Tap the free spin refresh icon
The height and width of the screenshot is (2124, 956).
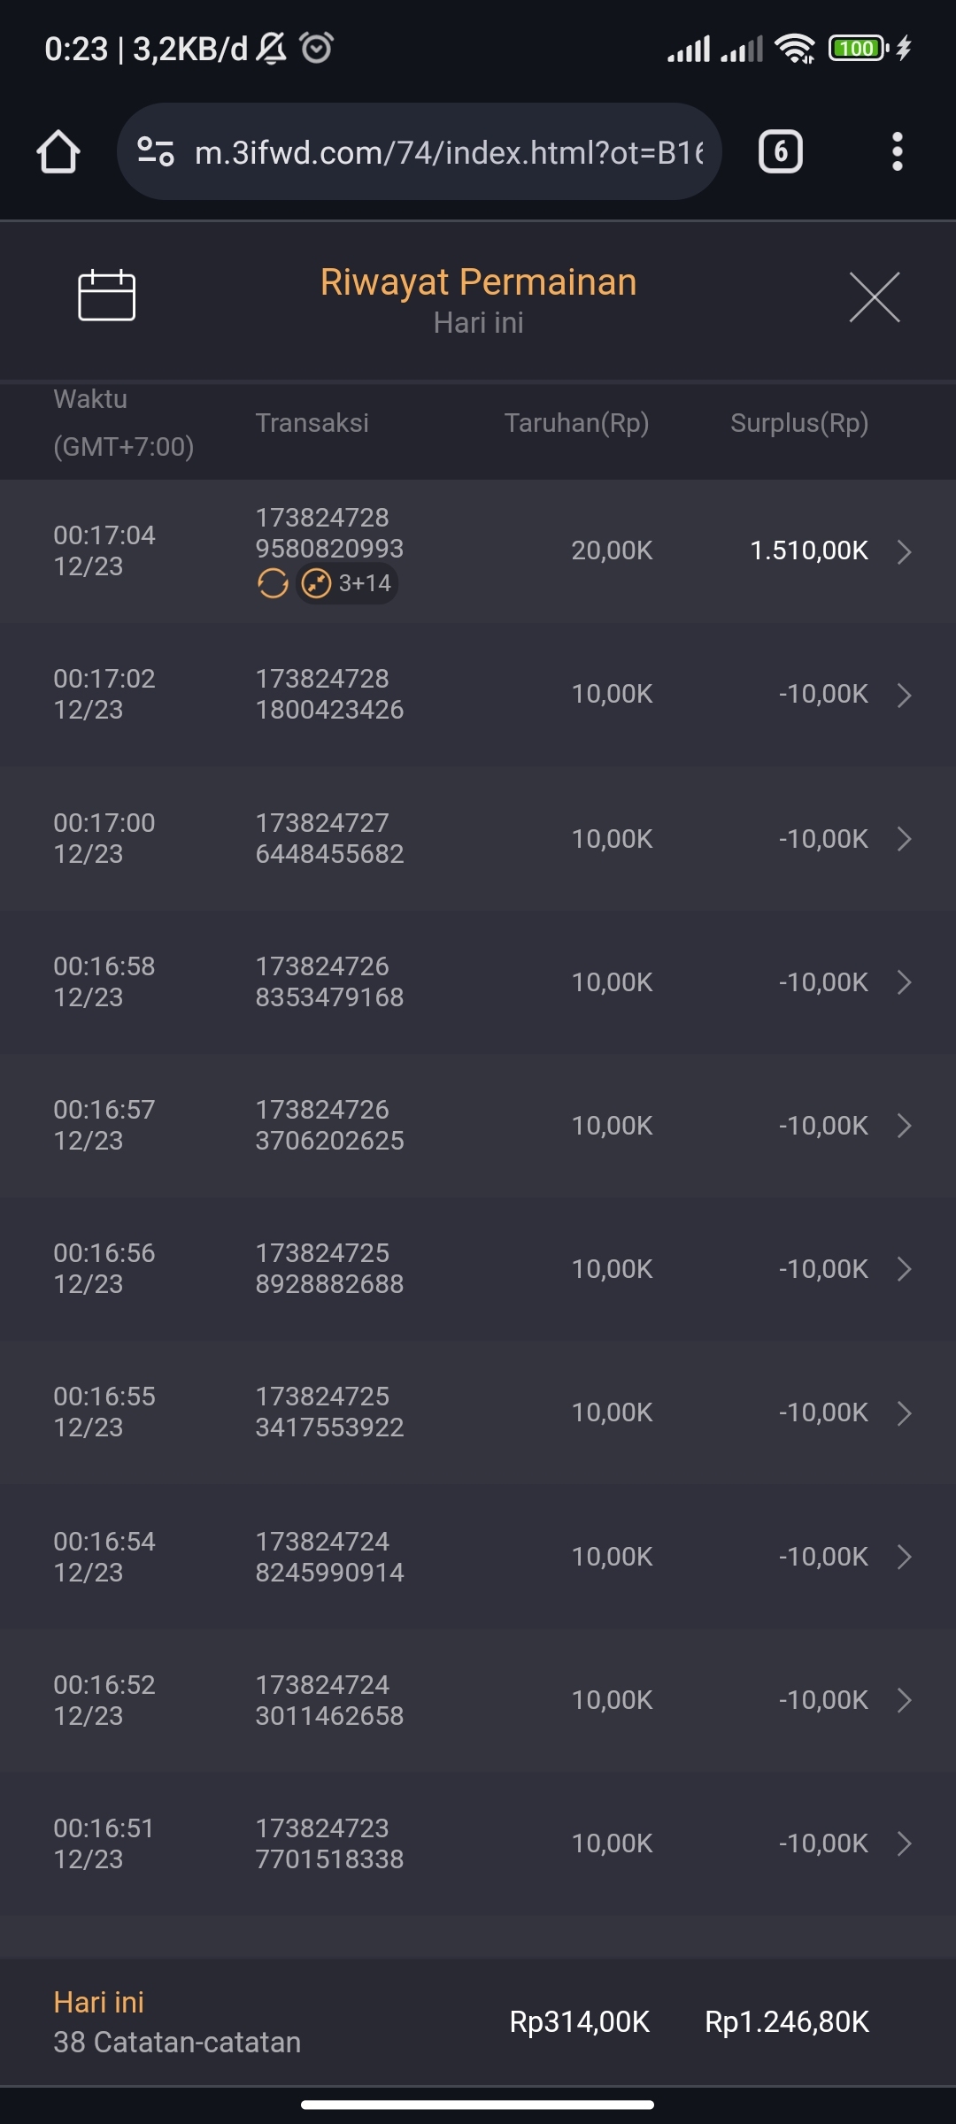[x=273, y=584]
